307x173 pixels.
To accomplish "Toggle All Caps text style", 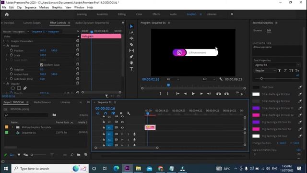I will tap(291, 71).
